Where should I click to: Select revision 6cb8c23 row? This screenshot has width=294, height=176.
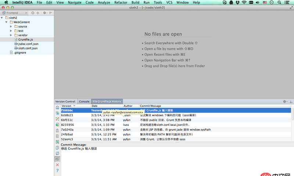tap(176, 115)
